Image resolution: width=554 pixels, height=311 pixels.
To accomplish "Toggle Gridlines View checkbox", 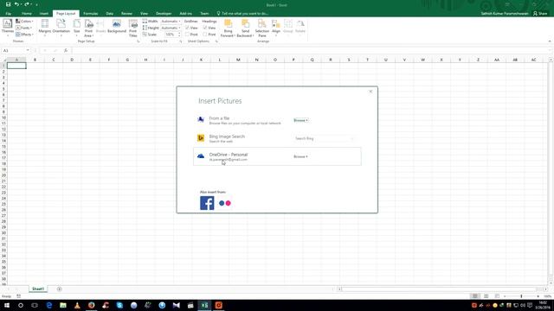I will pyautogui.click(x=187, y=28).
